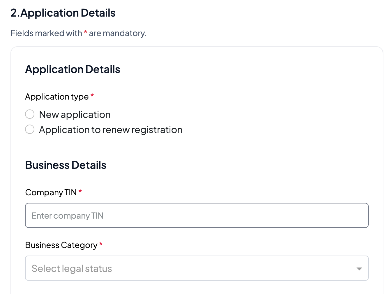The width and height of the screenshot is (392, 294).
Task: Click the red asterisk beside Application type
Action: (x=92, y=96)
